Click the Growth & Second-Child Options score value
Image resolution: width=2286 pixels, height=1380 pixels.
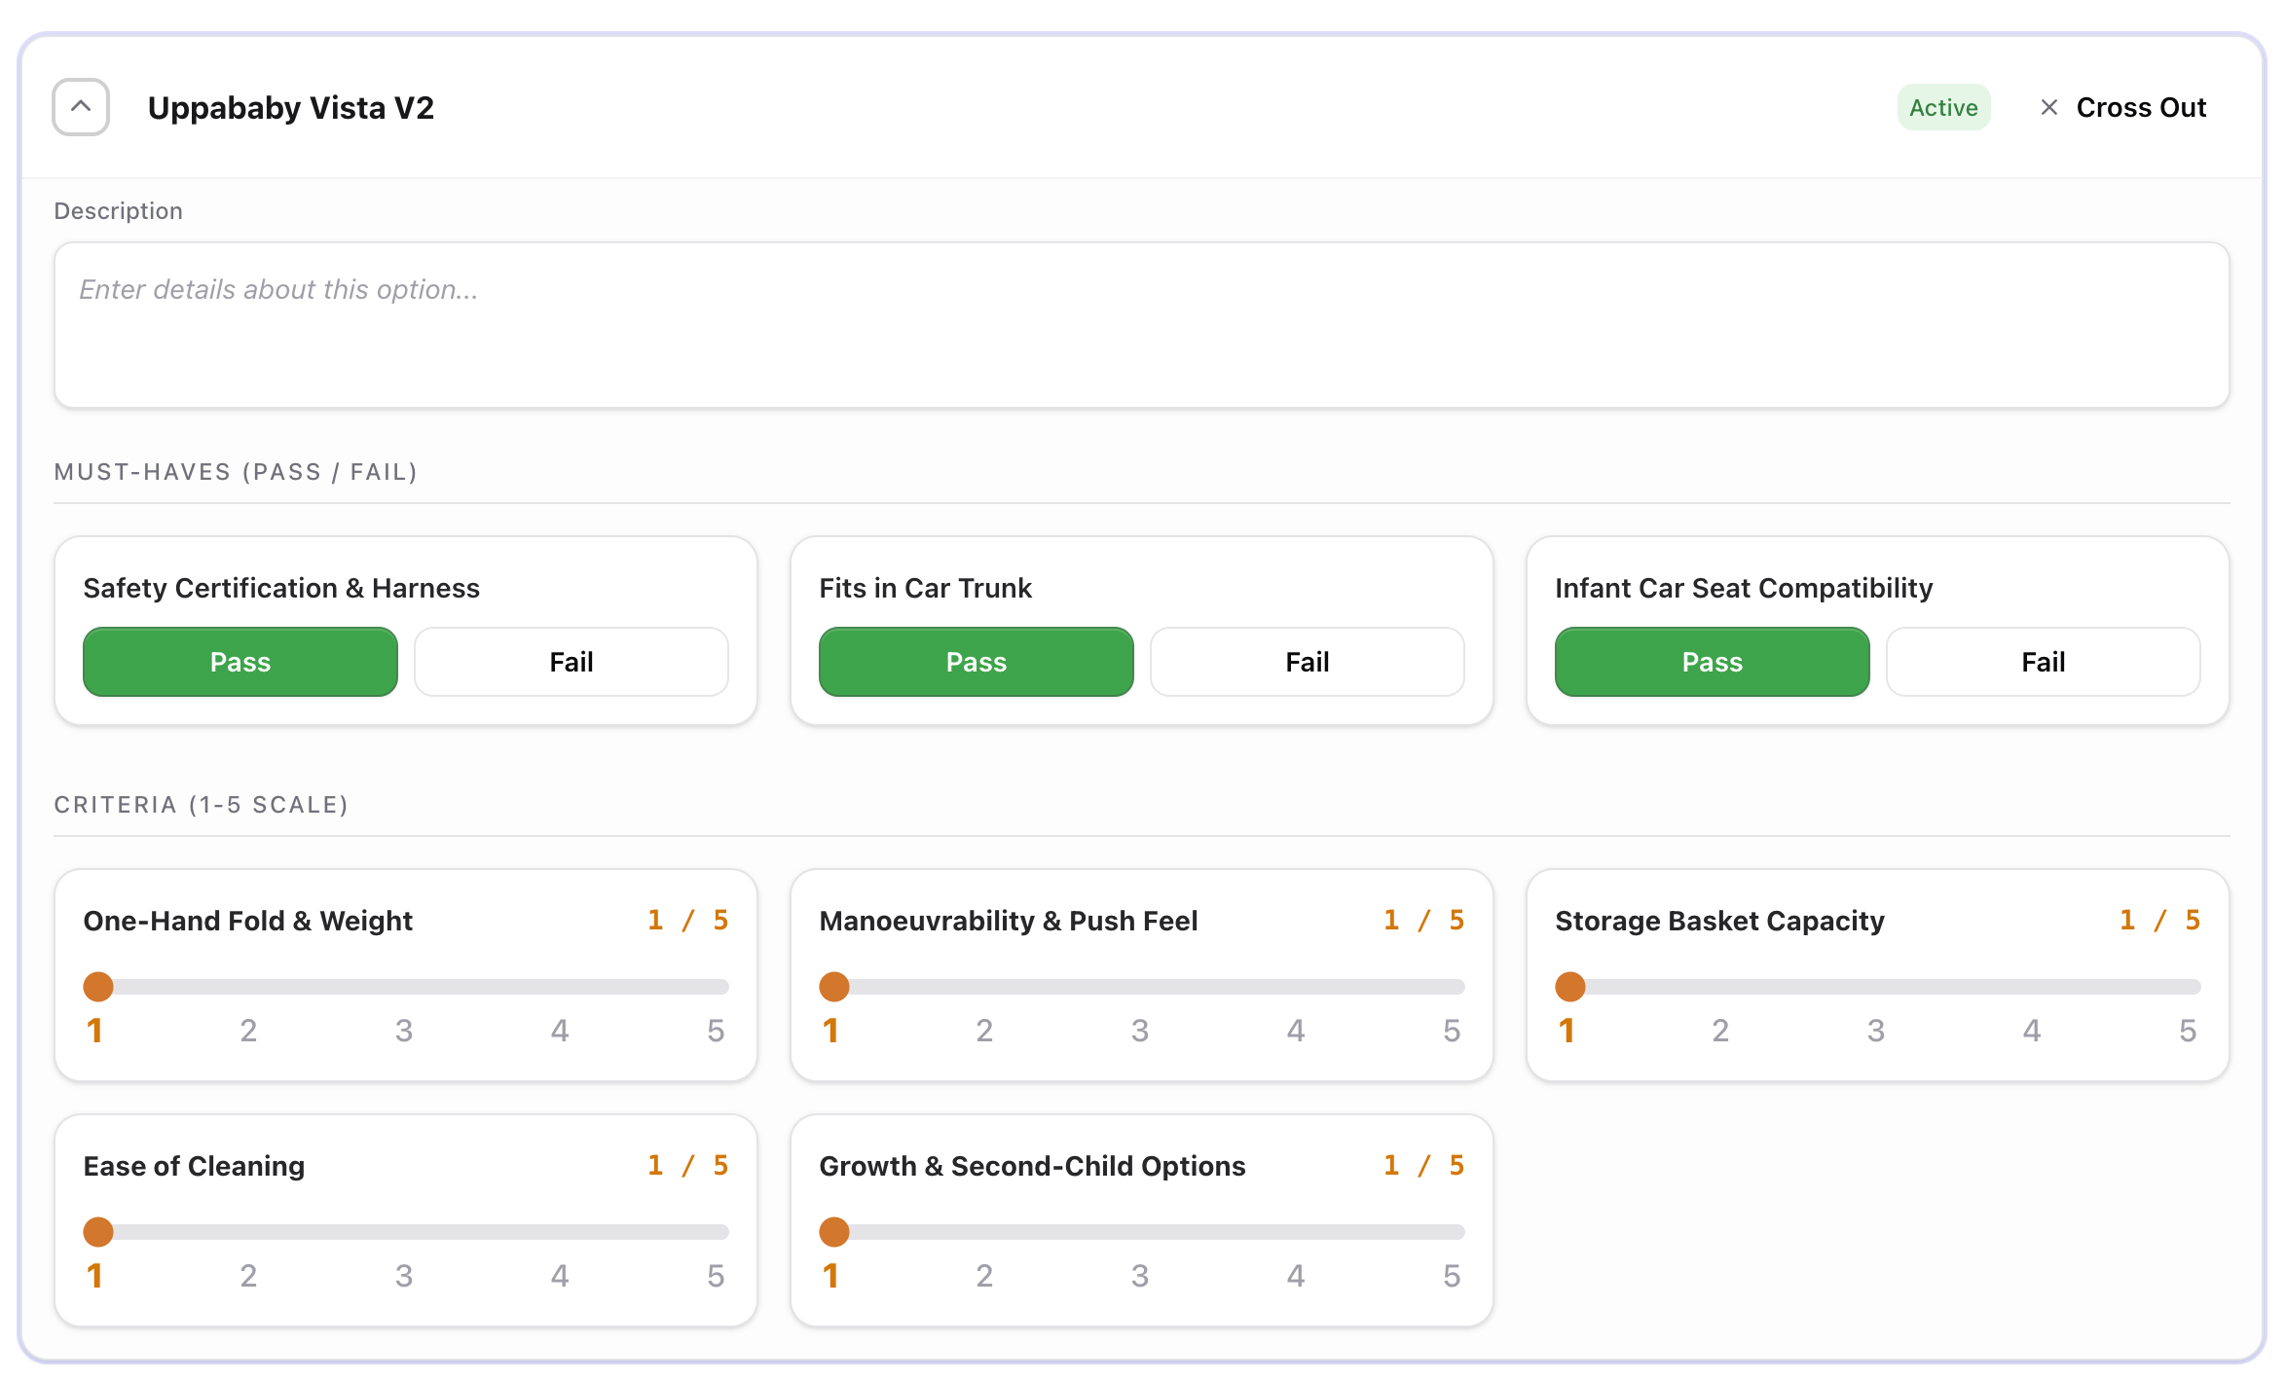point(1424,1165)
